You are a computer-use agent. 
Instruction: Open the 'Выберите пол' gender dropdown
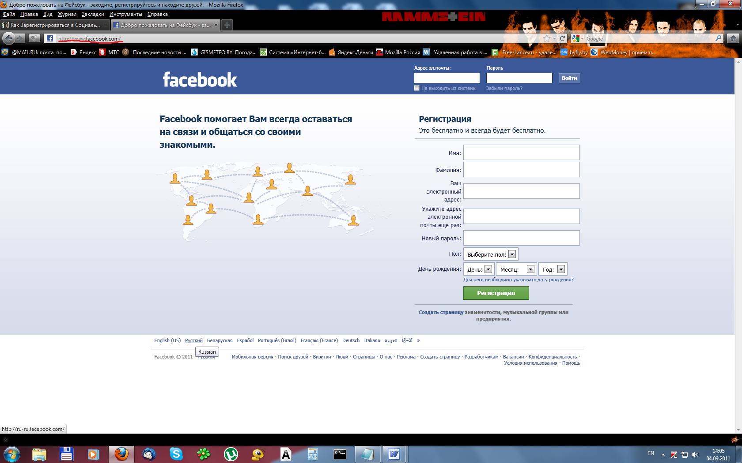tap(491, 254)
